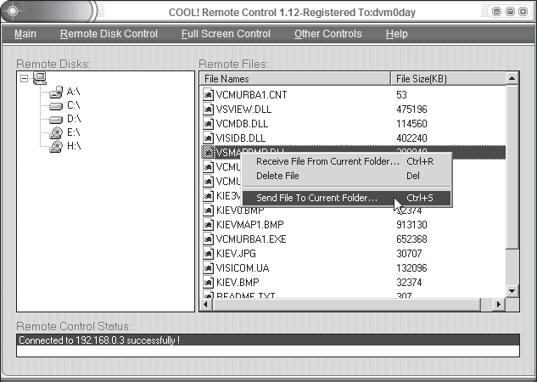Click the A:\ floppy drive icon
The height and width of the screenshot is (382, 537).
(56, 92)
